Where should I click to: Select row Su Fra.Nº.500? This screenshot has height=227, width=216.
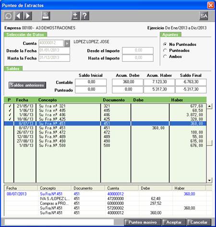(105, 145)
